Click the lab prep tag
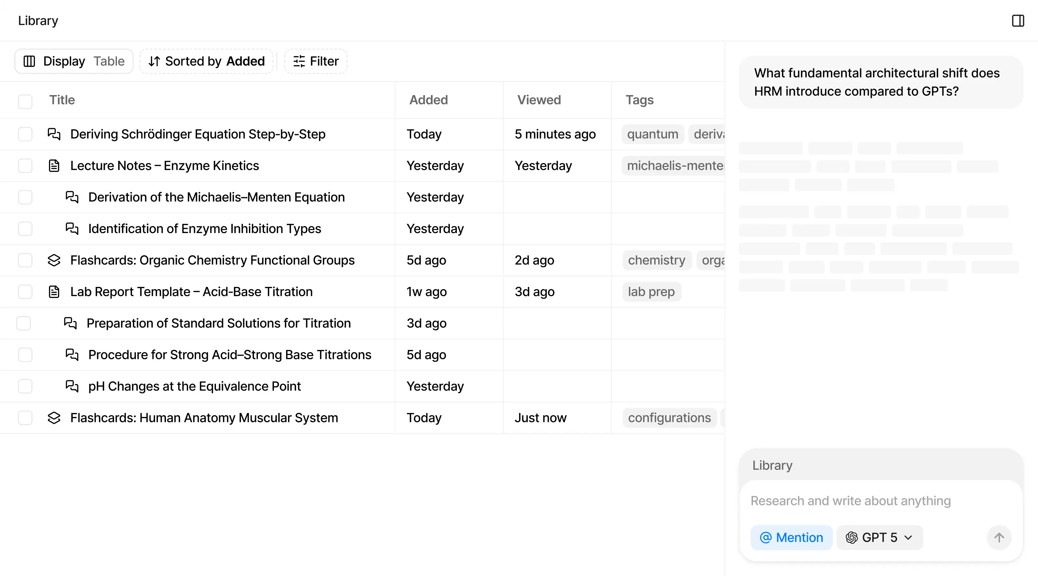Screen dimensions: 1038x576 (651, 292)
